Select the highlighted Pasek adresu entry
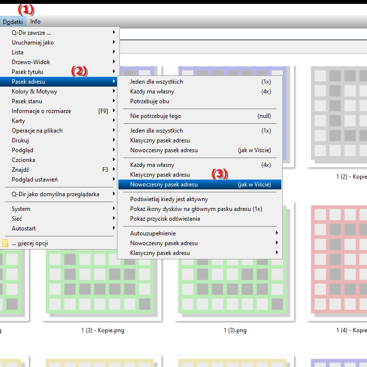This screenshot has width=367, height=367. (60, 82)
